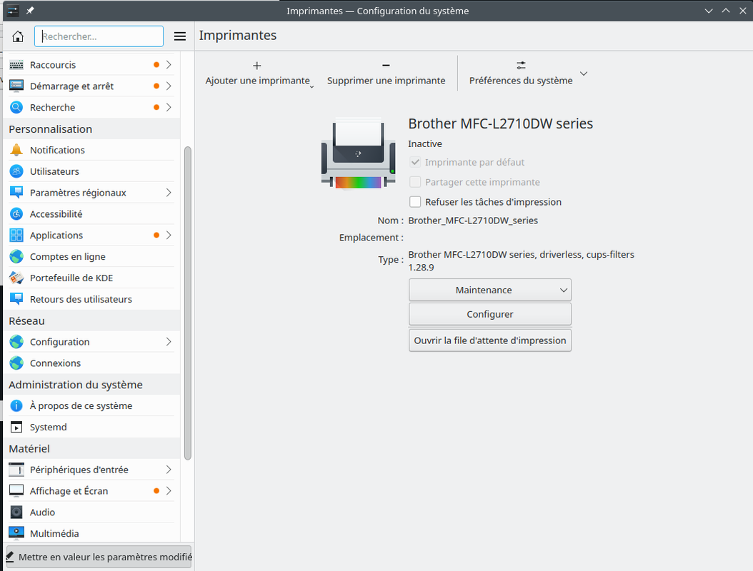Click the Accessibilité icon
753x571 pixels.
tap(16, 214)
